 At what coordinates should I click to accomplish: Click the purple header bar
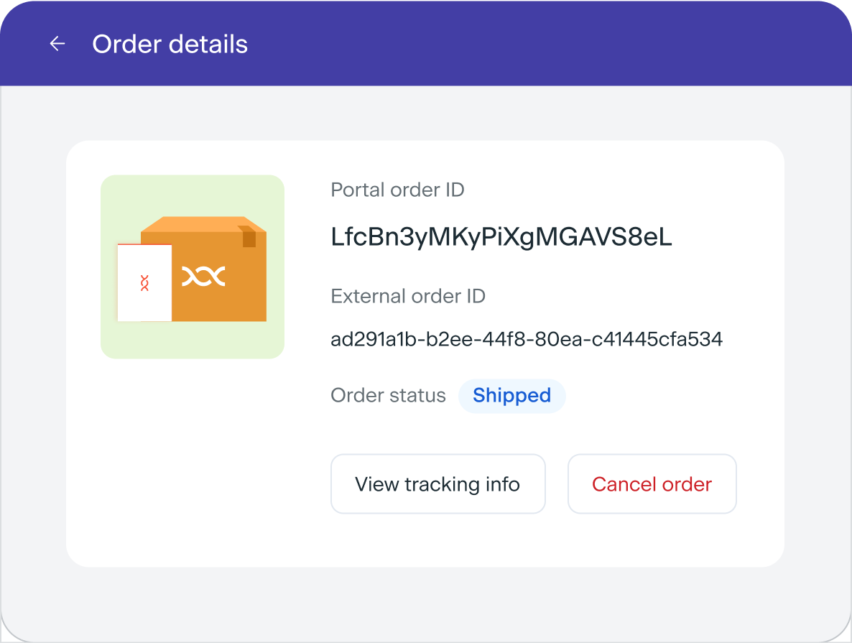pos(503,43)
